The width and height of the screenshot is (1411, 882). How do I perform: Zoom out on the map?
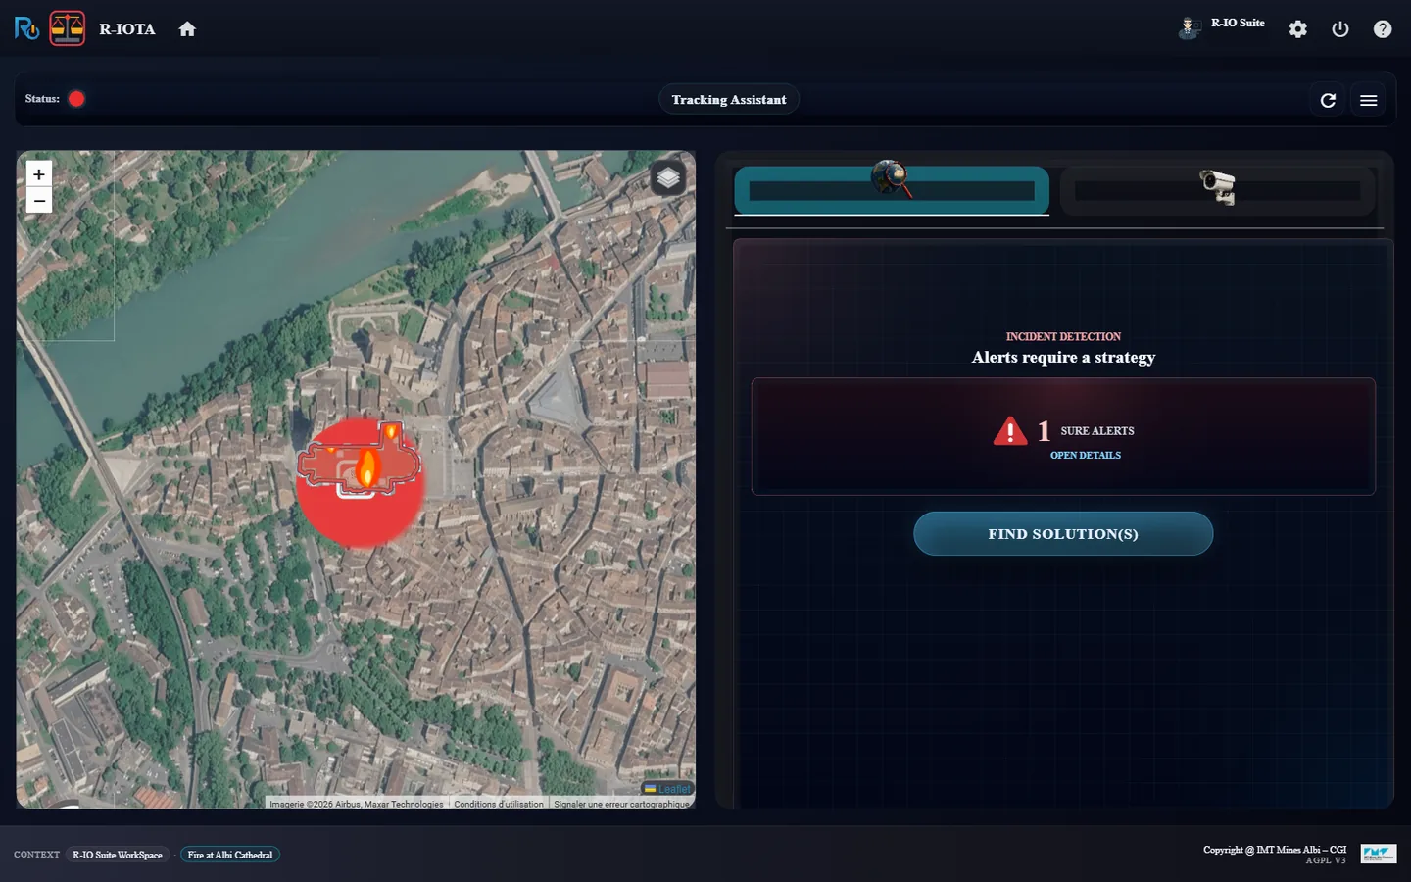pyautogui.click(x=39, y=200)
